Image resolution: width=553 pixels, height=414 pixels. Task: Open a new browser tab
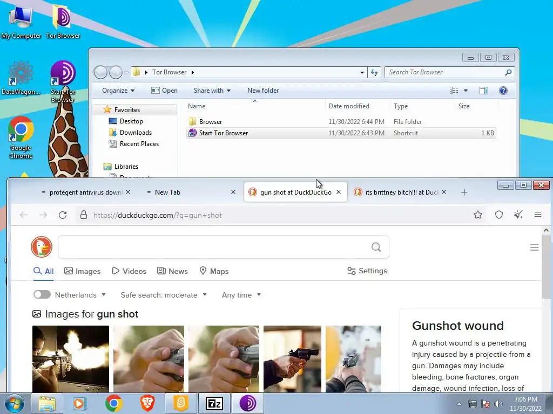[464, 192]
